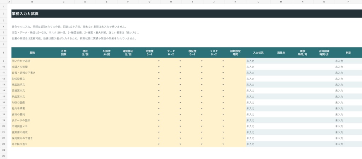Select 入力状況 未入力 cell for 資料の要約
This screenshot has width=362, height=159.
[x=258, y=114]
